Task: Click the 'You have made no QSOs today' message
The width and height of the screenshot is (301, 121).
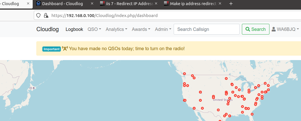Action: tap(127, 49)
